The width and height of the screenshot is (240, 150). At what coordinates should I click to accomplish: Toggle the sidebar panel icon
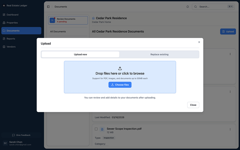(x=48, y=6)
